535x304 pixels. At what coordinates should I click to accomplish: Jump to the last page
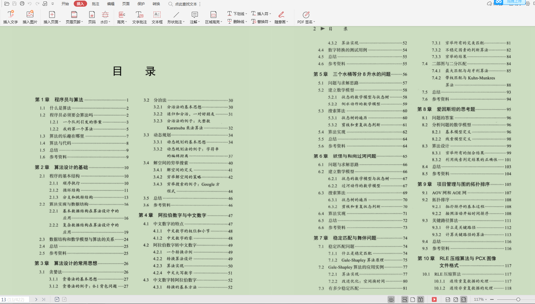click(x=43, y=299)
